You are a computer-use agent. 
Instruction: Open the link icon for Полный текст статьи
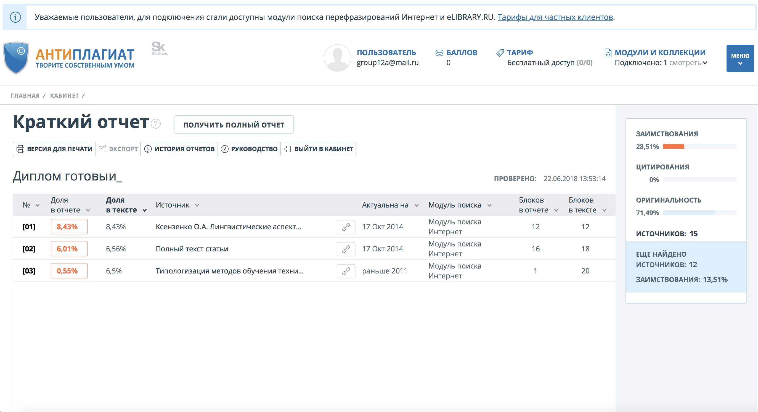[346, 249]
